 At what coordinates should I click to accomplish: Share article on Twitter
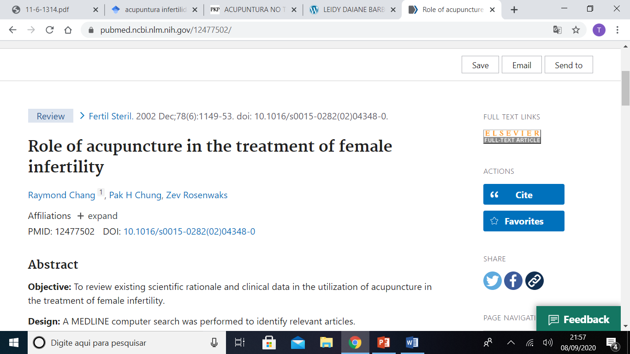(x=492, y=280)
